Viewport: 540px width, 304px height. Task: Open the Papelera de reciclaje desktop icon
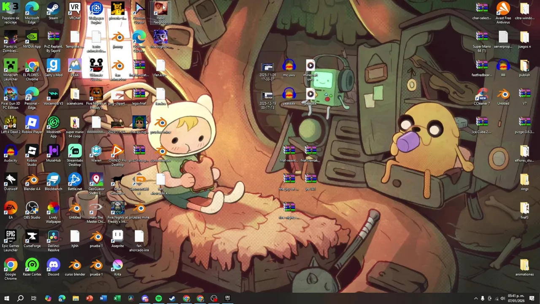point(11,13)
